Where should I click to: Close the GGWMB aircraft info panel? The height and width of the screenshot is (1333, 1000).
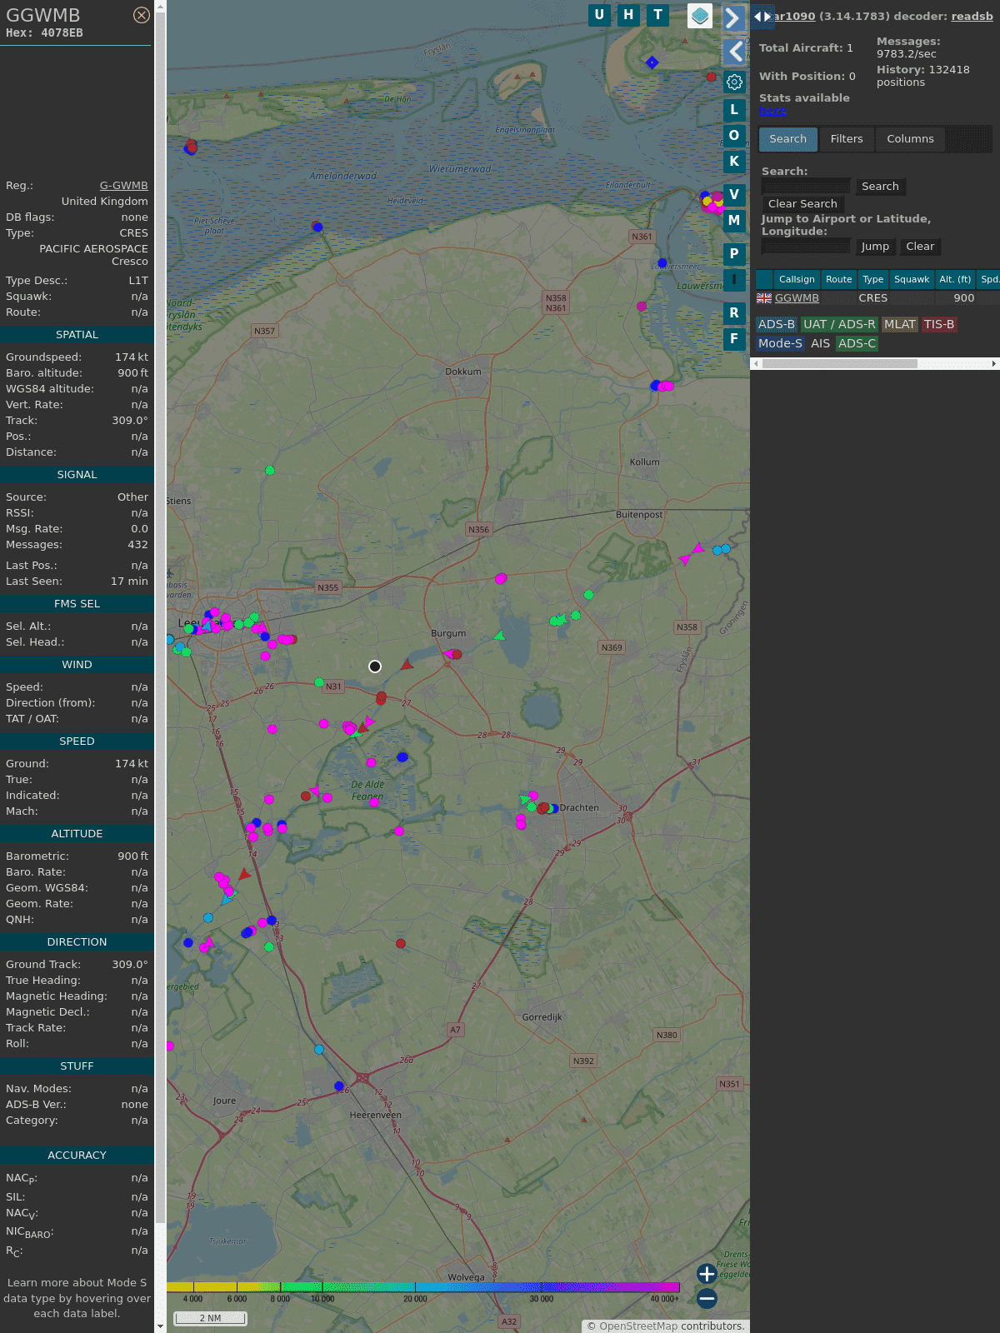coord(142,15)
